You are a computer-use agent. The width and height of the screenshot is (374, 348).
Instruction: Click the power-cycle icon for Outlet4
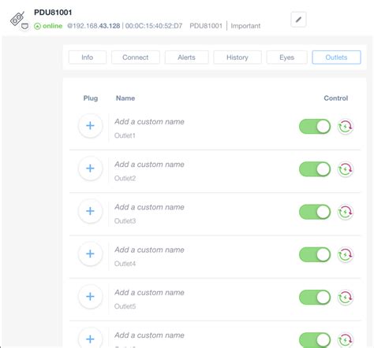tap(345, 254)
